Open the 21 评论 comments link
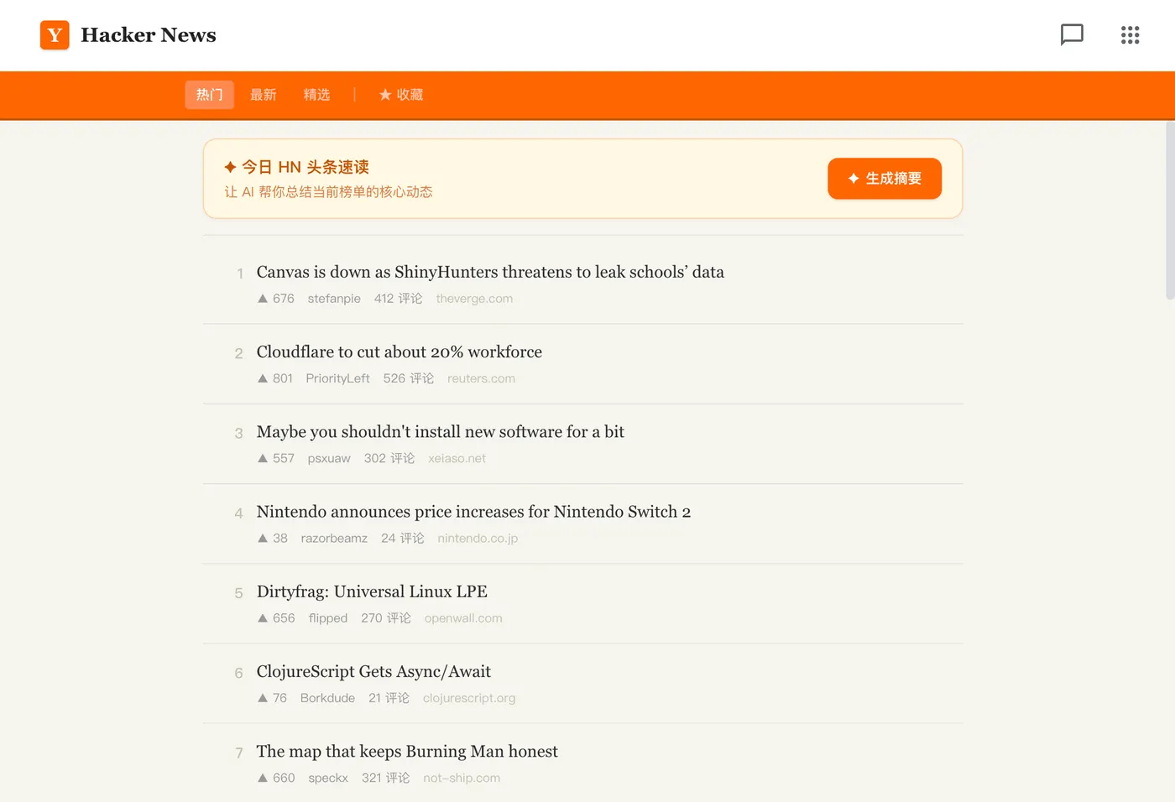Viewport: 1175px width, 802px height. [x=389, y=698]
